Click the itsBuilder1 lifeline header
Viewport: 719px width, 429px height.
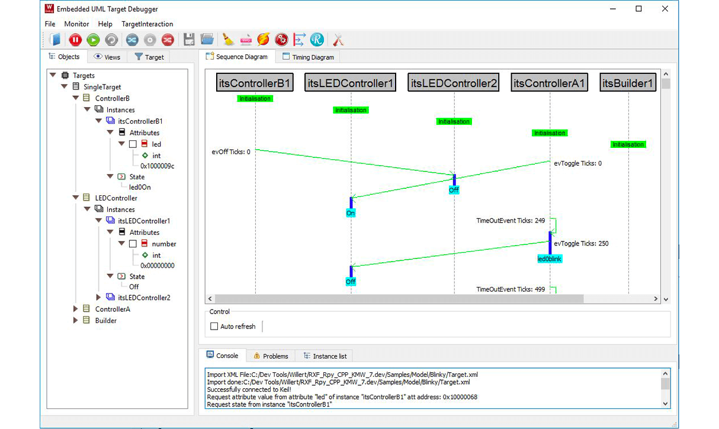[628, 83]
